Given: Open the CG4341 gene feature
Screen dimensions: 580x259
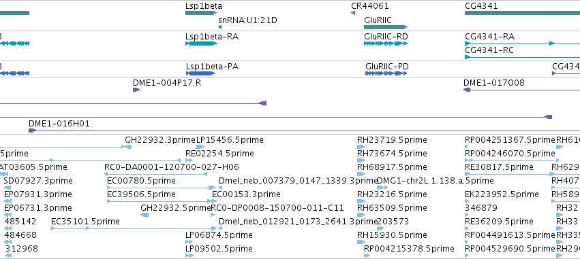Looking at the screenshot, I should 522,13.
